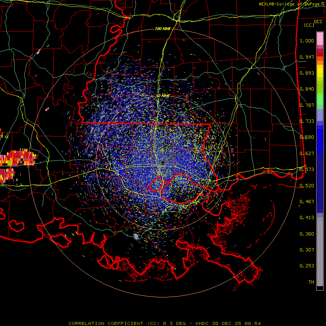Click the red-orange echo cluster at left edge
This screenshot has width=326, height=326.
tap(18, 158)
